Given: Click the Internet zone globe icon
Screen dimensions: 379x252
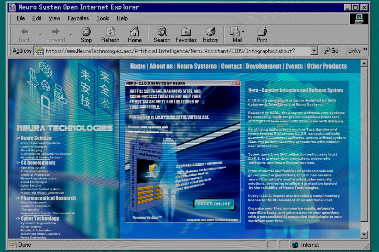Looking at the screenshot, I should click(295, 245).
